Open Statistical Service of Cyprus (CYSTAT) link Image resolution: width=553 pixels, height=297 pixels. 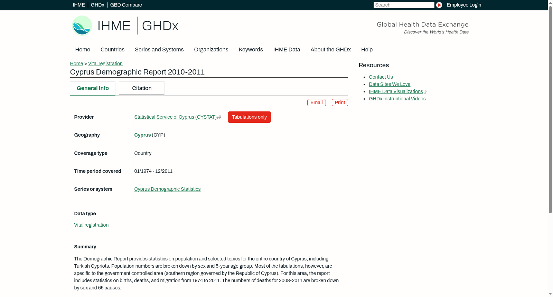pos(175,117)
